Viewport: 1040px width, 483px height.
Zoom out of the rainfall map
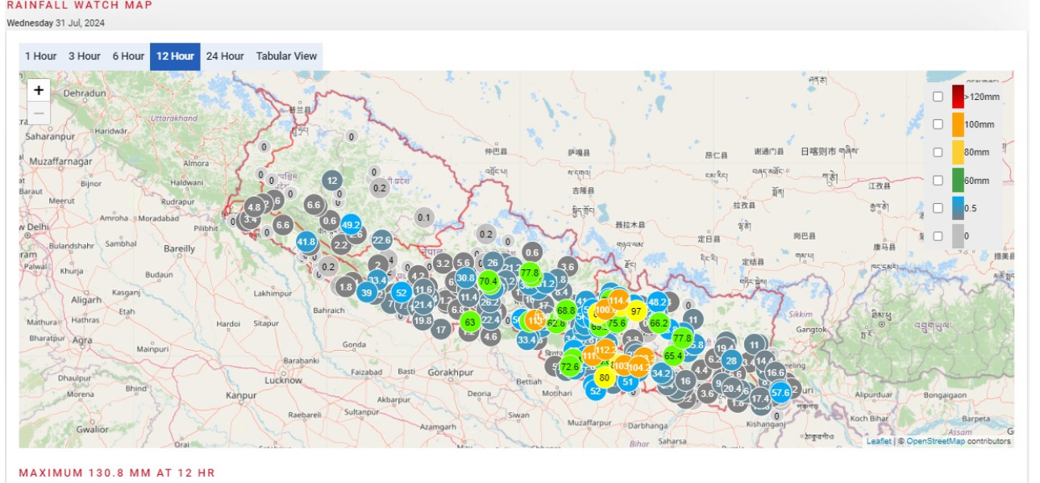[x=39, y=113]
